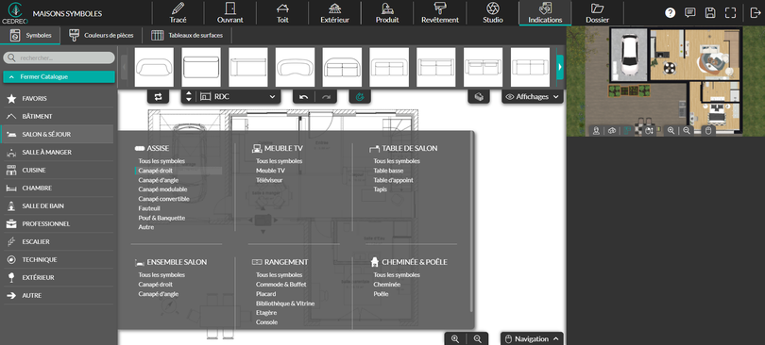Choose Canapé modulable under Assise
765x345 pixels.
coord(163,189)
